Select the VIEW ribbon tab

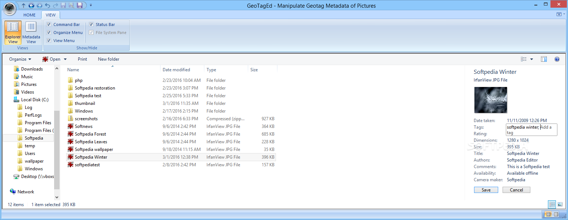51,15
